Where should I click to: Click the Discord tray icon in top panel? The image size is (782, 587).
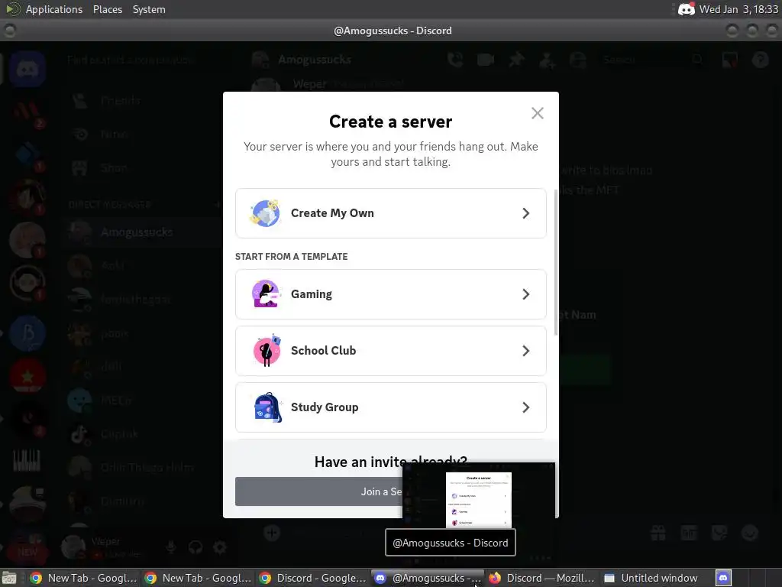pos(687,9)
